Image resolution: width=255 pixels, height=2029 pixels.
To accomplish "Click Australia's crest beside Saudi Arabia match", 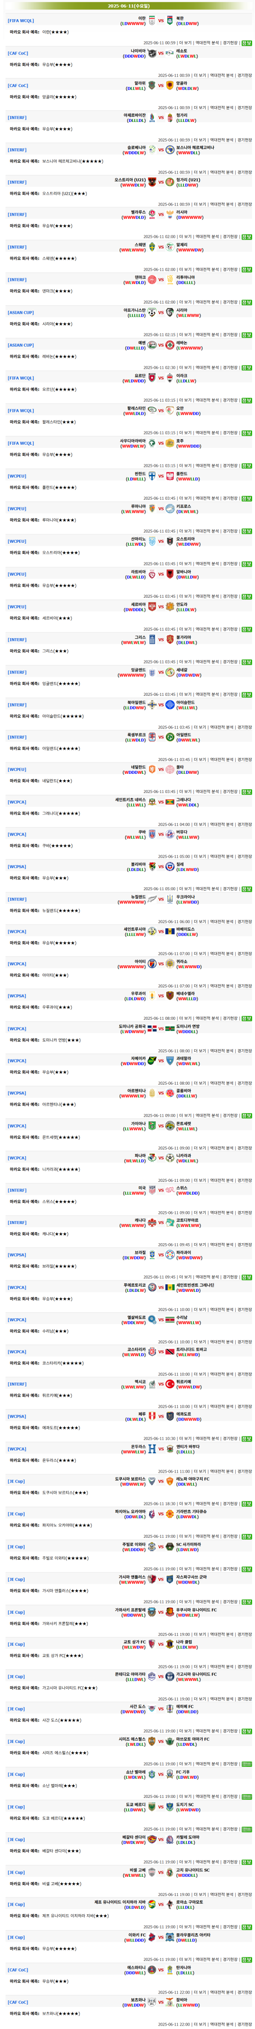I will coord(170,443).
